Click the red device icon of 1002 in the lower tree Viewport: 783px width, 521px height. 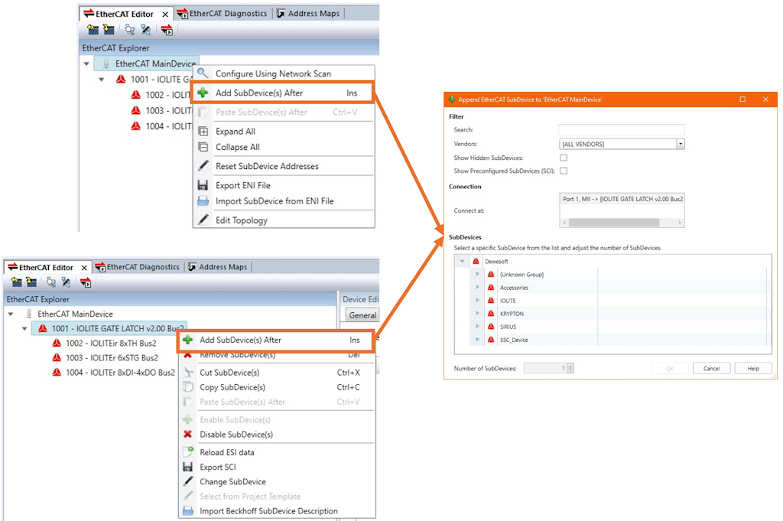[57, 344]
